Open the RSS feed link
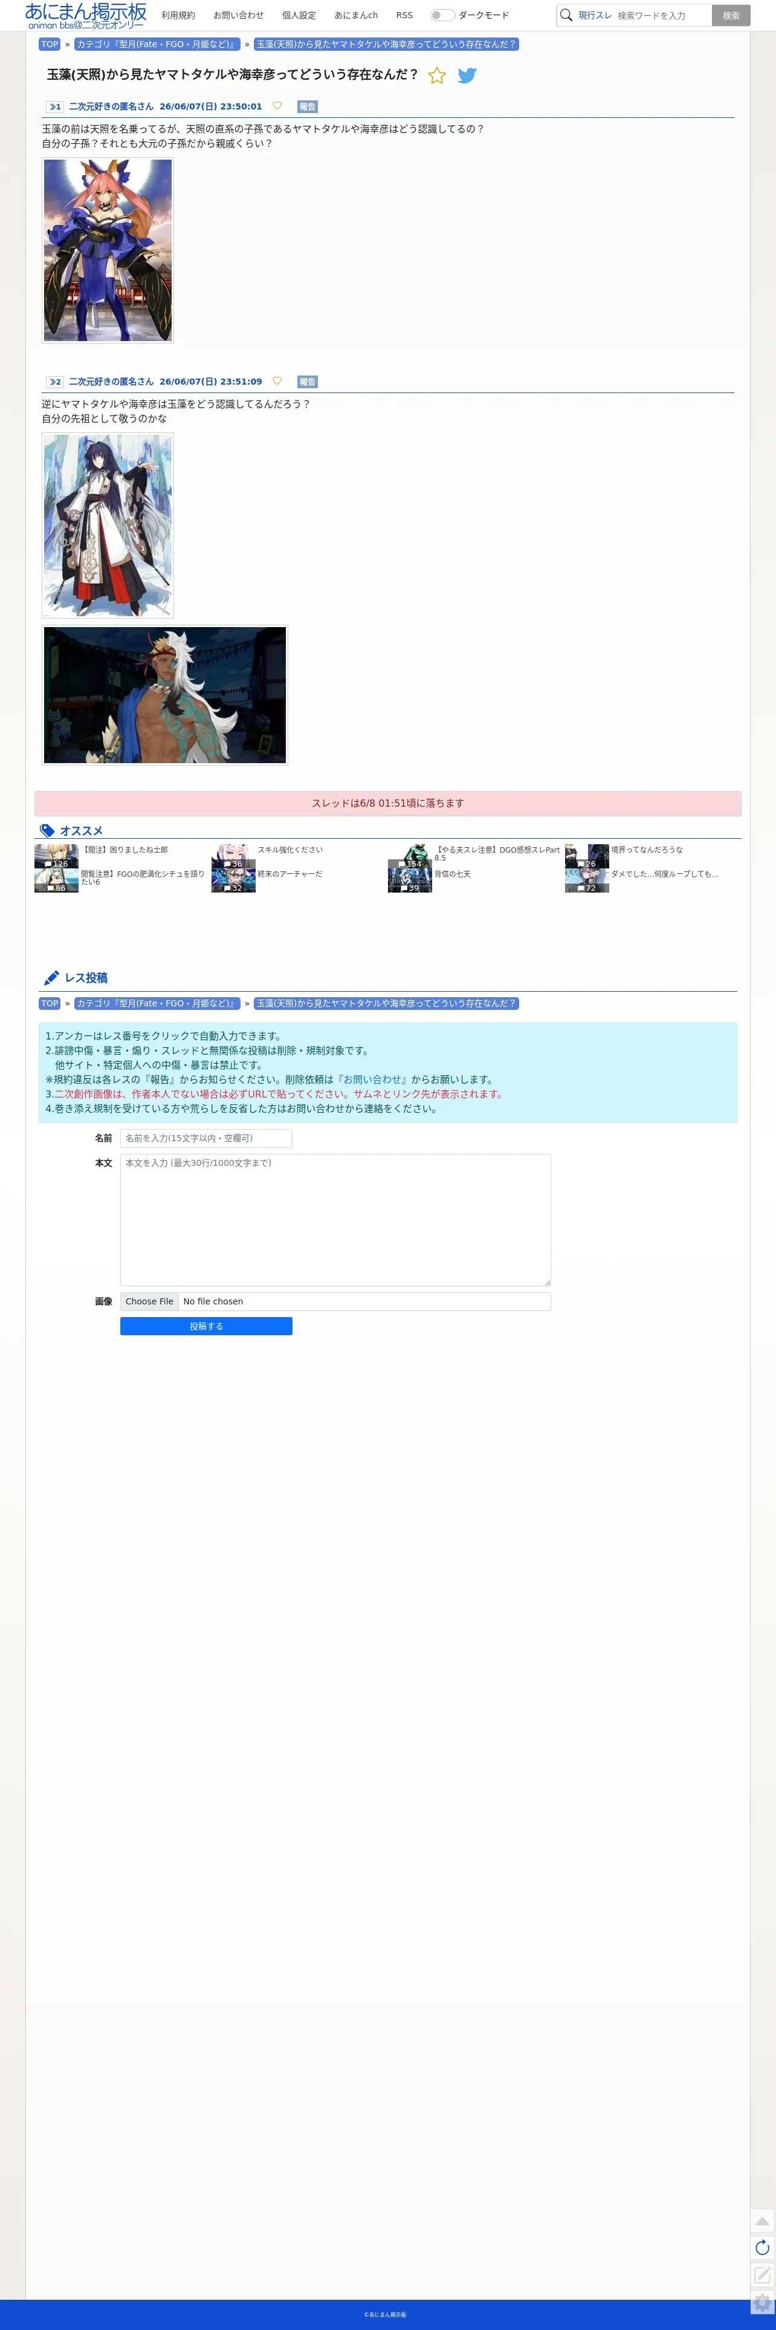 [404, 15]
